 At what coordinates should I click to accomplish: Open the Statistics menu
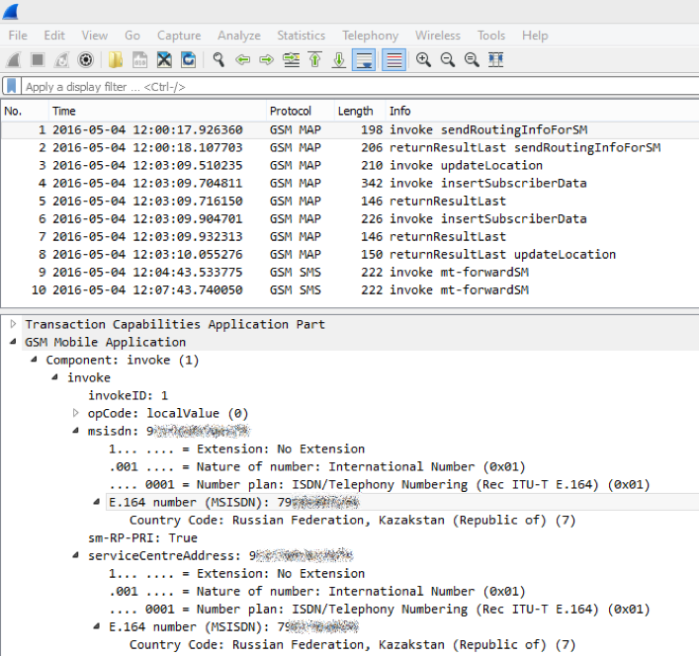pos(301,35)
